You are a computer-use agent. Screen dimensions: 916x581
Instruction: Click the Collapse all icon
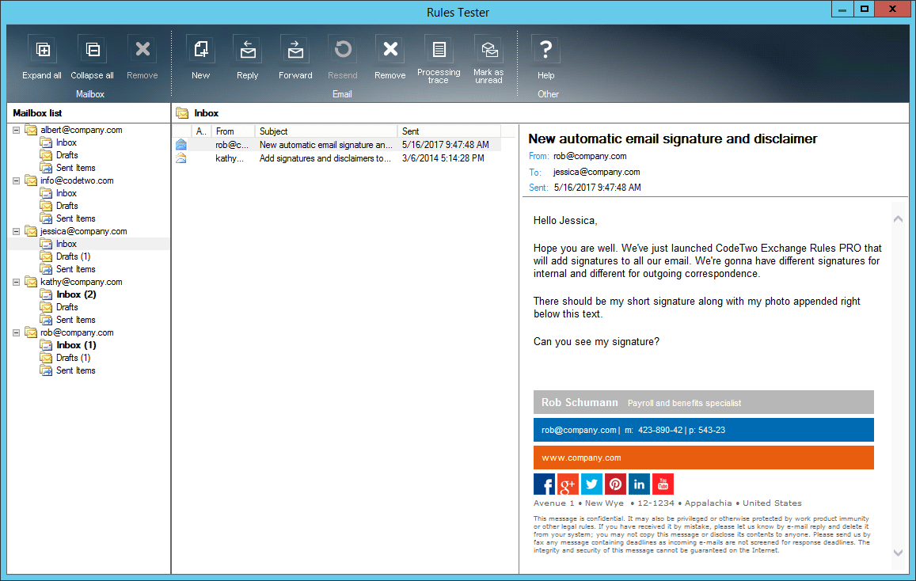(92, 49)
